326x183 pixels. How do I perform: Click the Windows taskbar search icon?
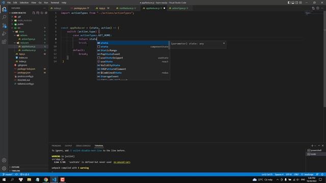12,179
